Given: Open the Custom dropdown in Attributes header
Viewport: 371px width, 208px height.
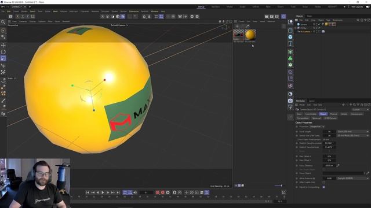Looking at the screenshot, I should [361, 109].
